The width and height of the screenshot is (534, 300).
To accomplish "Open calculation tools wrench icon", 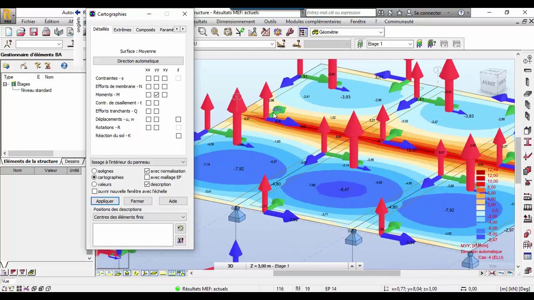I will tap(290, 32).
